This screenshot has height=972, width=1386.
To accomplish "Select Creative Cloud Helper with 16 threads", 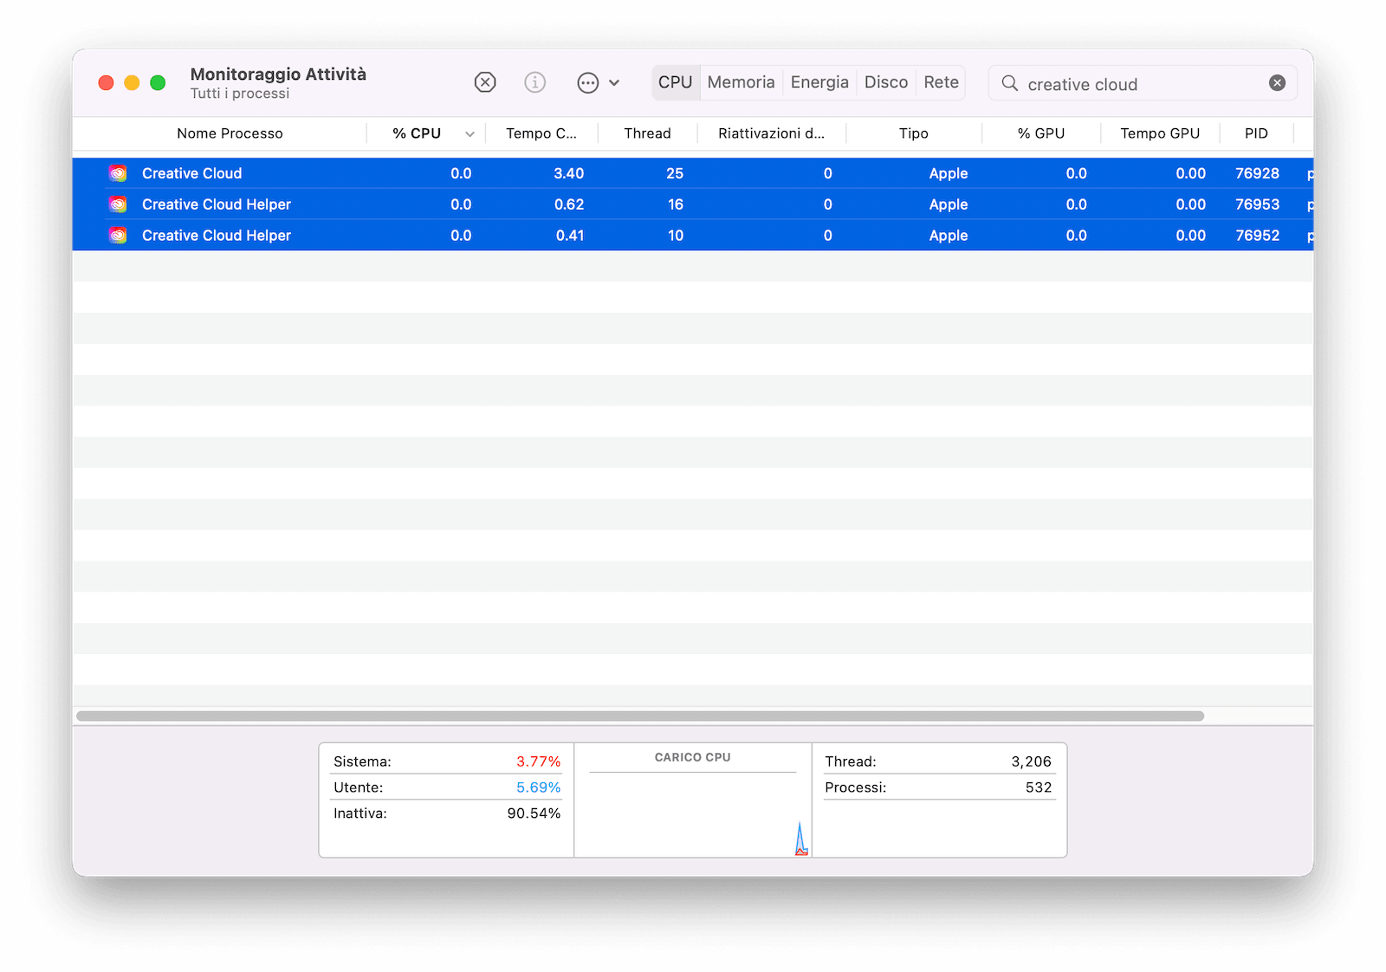I will pos(693,204).
